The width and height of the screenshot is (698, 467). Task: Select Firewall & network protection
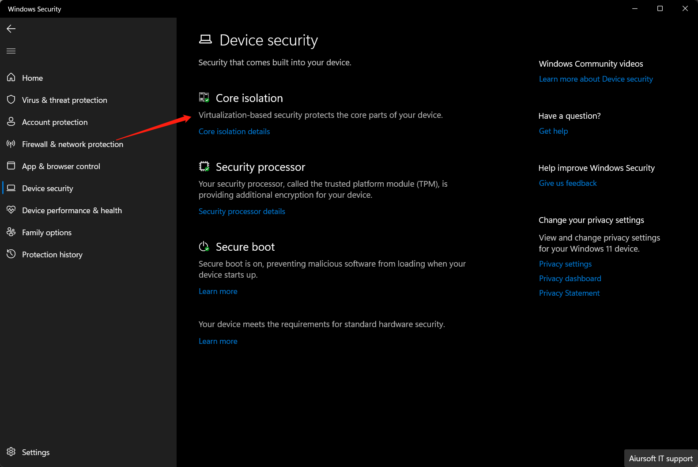(72, 144)
